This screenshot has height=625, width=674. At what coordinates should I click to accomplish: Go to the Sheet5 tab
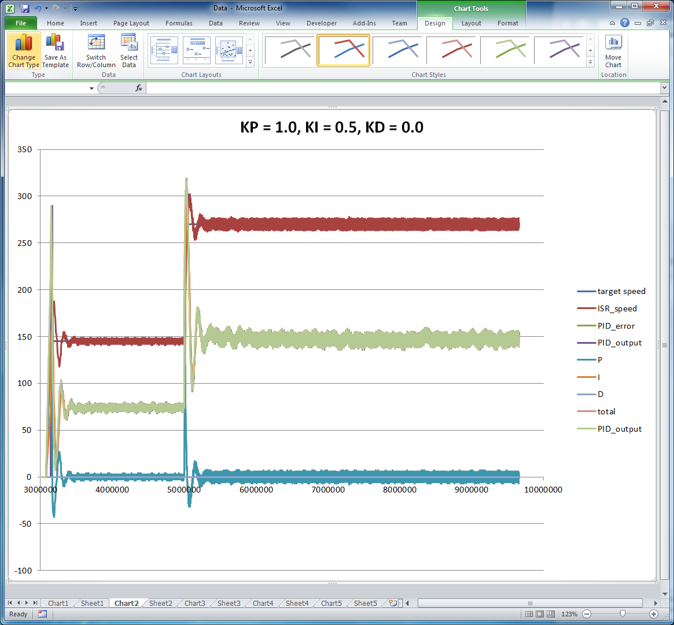pos(366,603)
